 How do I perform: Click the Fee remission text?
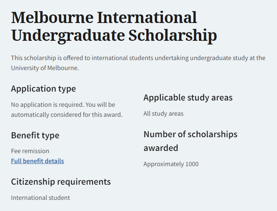(30, 151)
